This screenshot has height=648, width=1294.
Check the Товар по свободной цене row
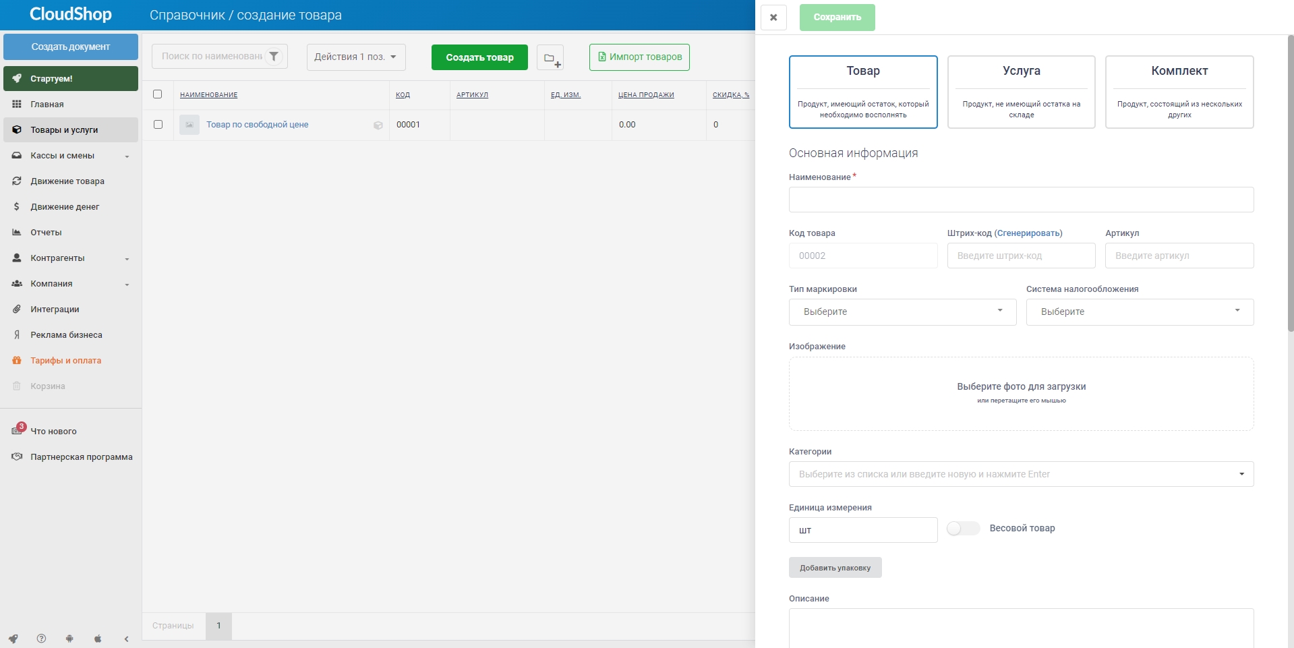[x=158, y=125]
